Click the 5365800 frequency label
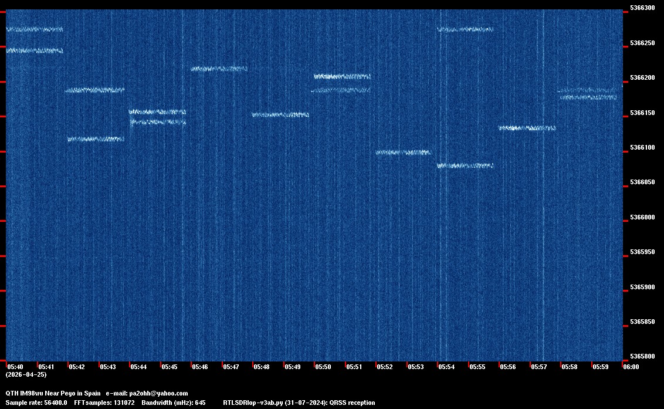Image resolution: width=664 pixels, height=409 pixels. point(642,357)
